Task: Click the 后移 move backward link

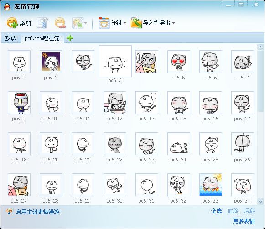Action: 249,211
